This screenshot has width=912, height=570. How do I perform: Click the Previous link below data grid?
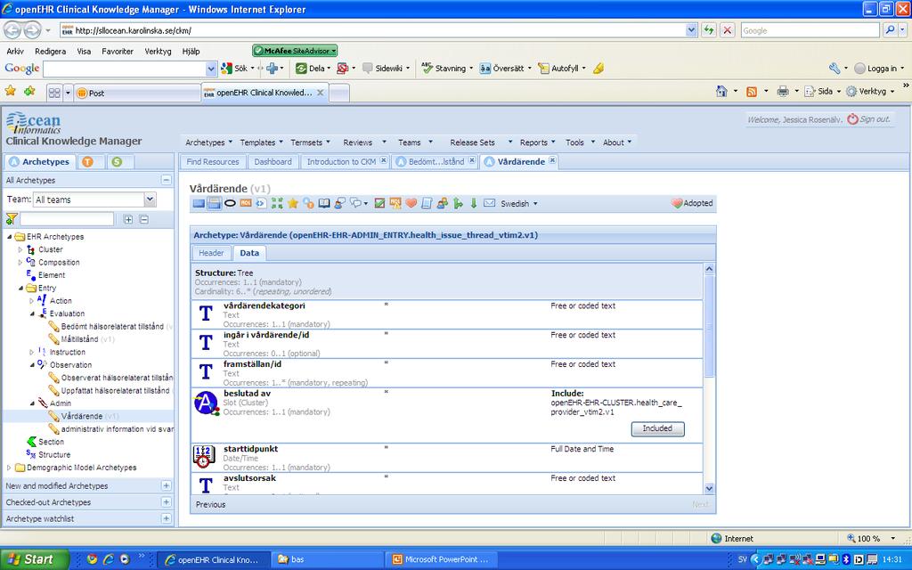pos(210,504)
